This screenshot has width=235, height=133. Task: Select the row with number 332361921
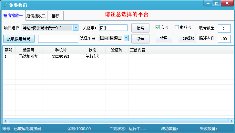61,56
